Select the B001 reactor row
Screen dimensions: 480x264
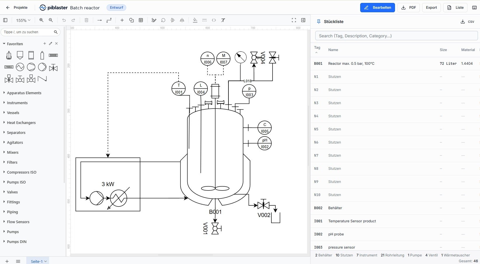(x=395, y=63)
